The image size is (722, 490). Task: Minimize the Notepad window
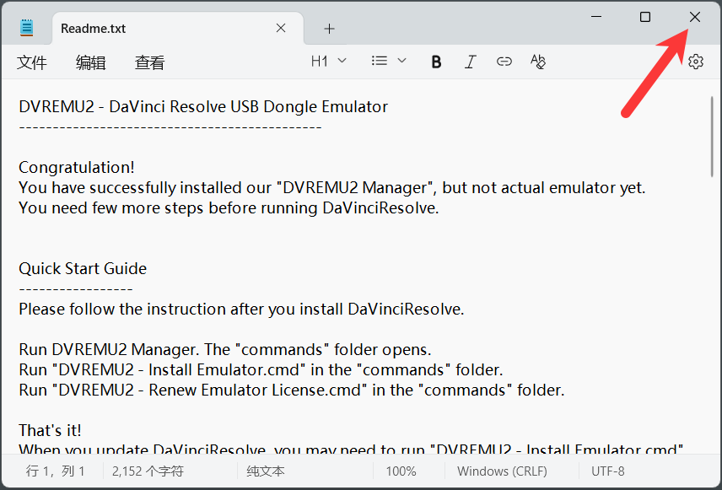[596, 17]
